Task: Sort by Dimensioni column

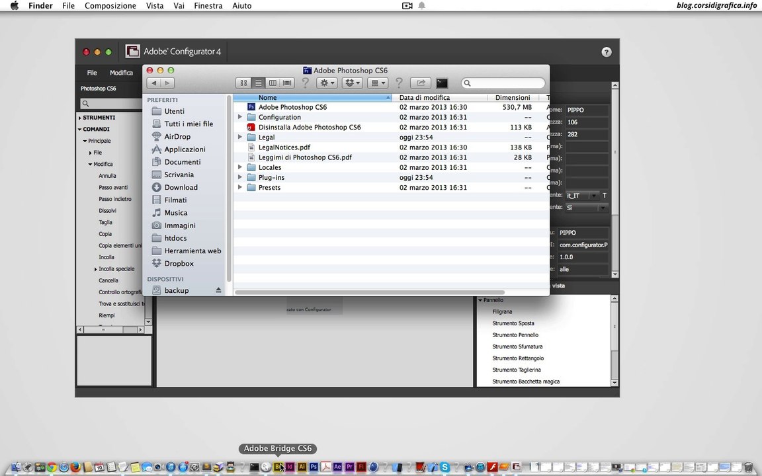Action: (513, 98)
